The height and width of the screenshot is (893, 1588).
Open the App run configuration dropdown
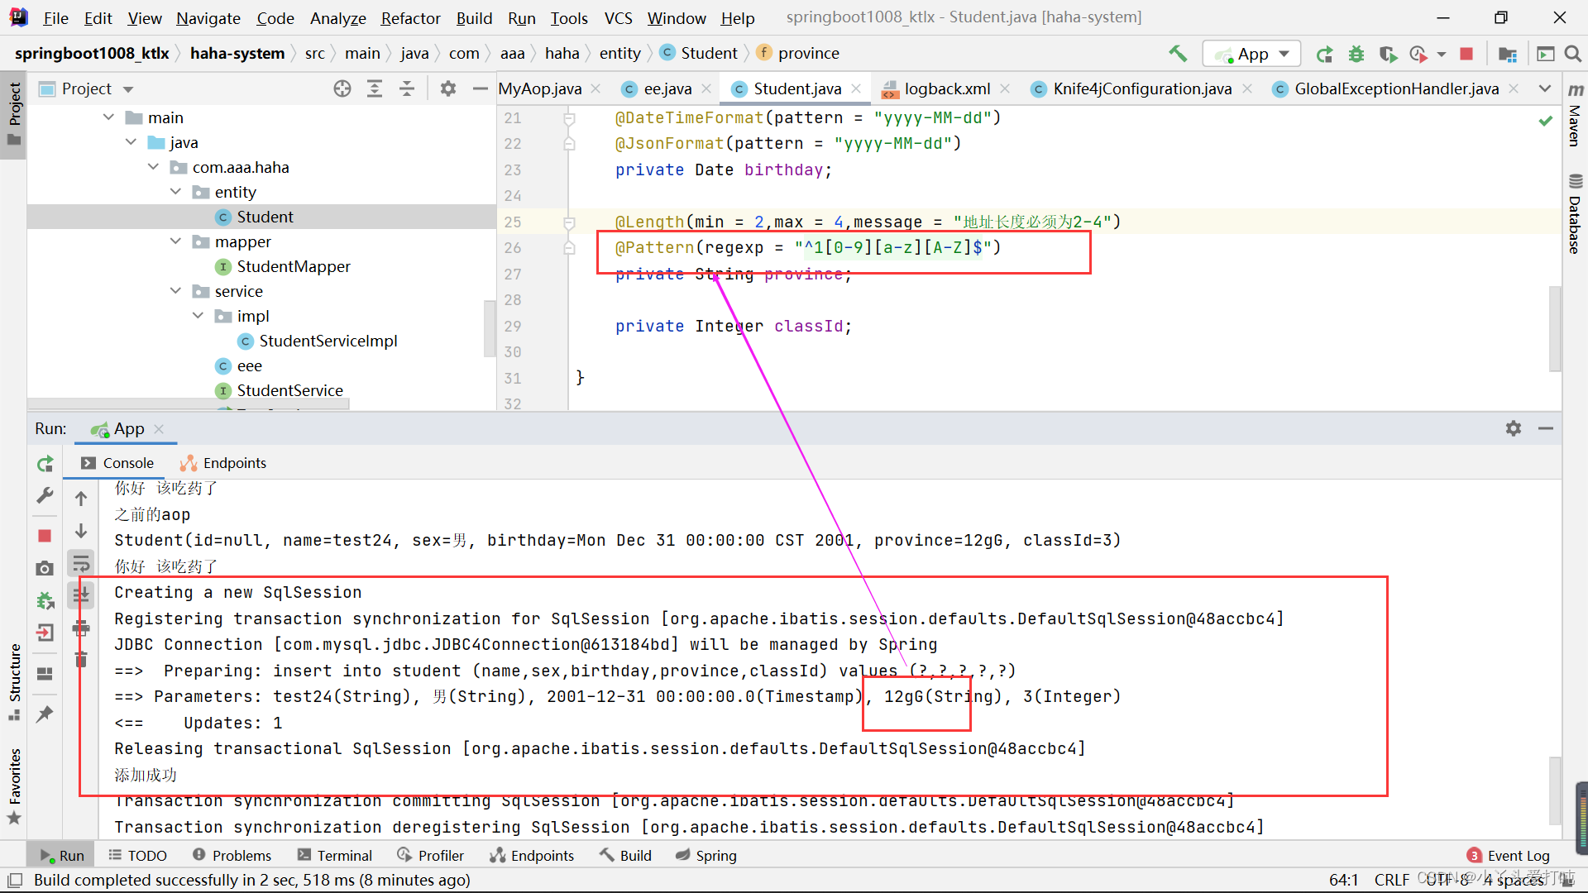click(x=1251, y=54)
